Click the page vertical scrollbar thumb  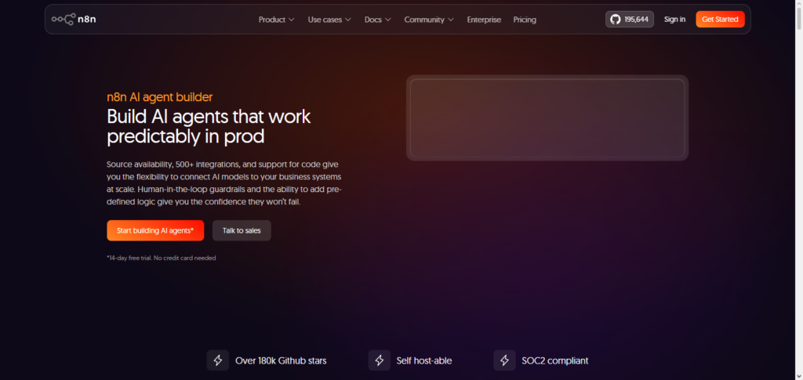point(798,18)
